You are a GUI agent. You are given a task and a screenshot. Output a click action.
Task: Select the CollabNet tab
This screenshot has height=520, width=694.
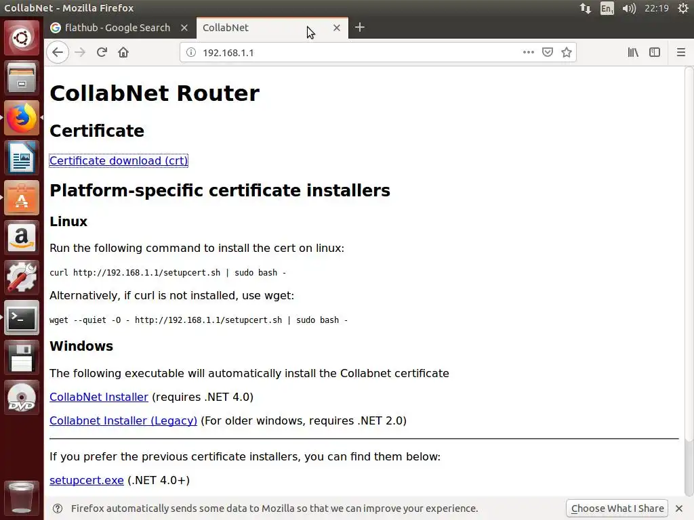pos(272,28)
